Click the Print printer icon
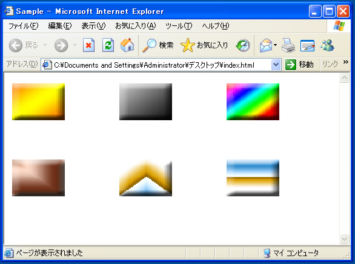The width and height of the screenshot is (355, 264). click(288, 45)
